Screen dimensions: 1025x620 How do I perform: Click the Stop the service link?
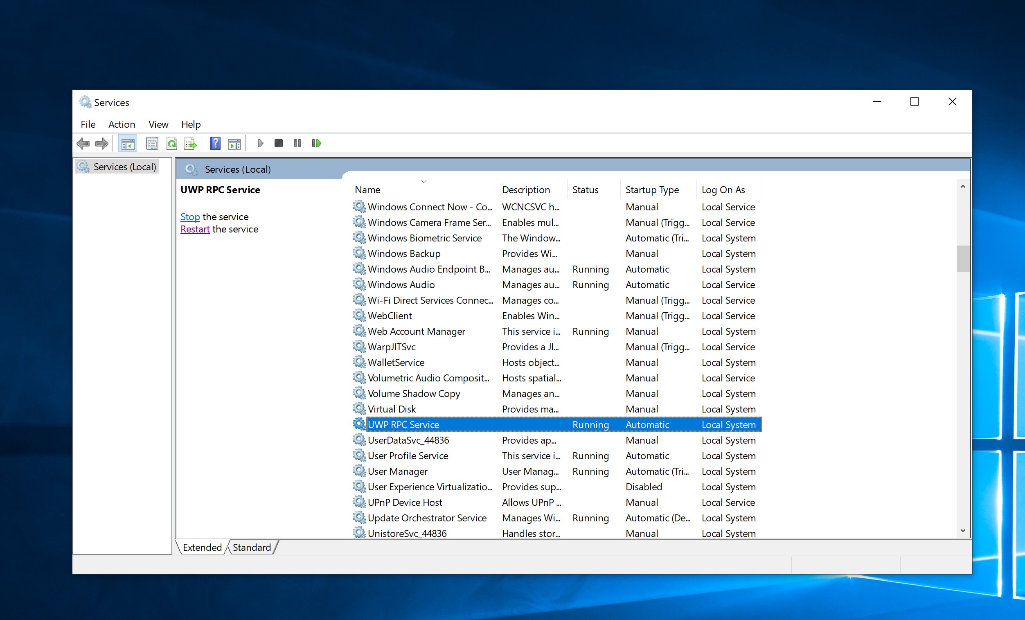(190, 217)
